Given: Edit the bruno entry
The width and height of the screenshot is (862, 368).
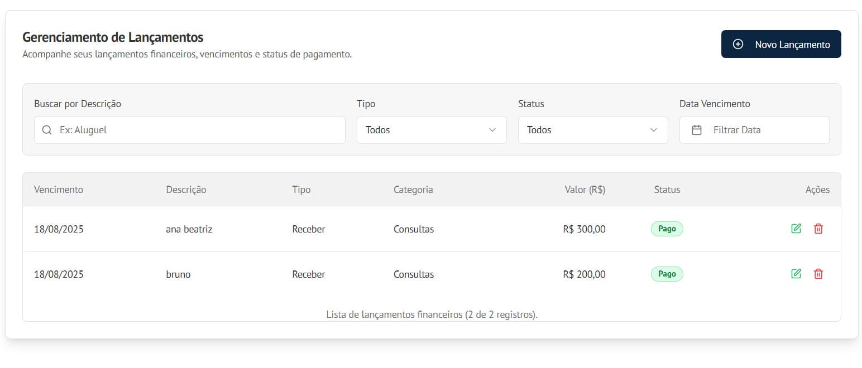Looking at the screenshot, I should tap(796, 274).
